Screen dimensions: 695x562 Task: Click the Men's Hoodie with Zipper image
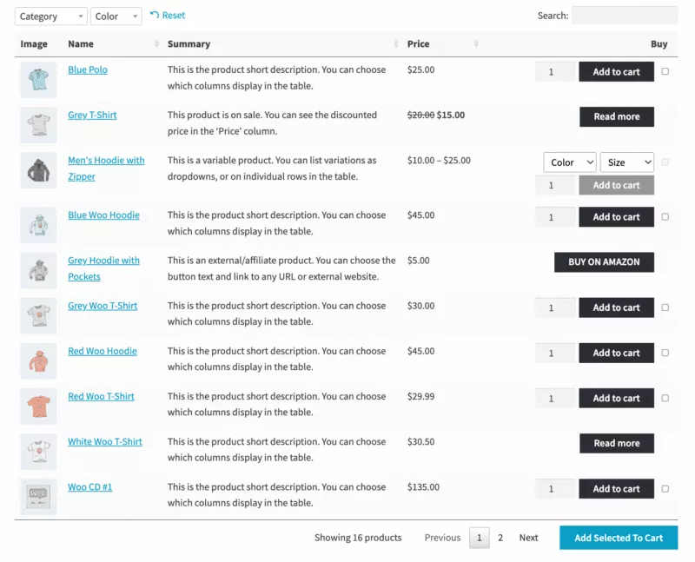(38, 170)
